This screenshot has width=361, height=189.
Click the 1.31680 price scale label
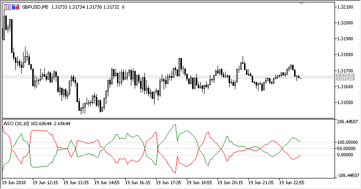(x=345, y=86)
